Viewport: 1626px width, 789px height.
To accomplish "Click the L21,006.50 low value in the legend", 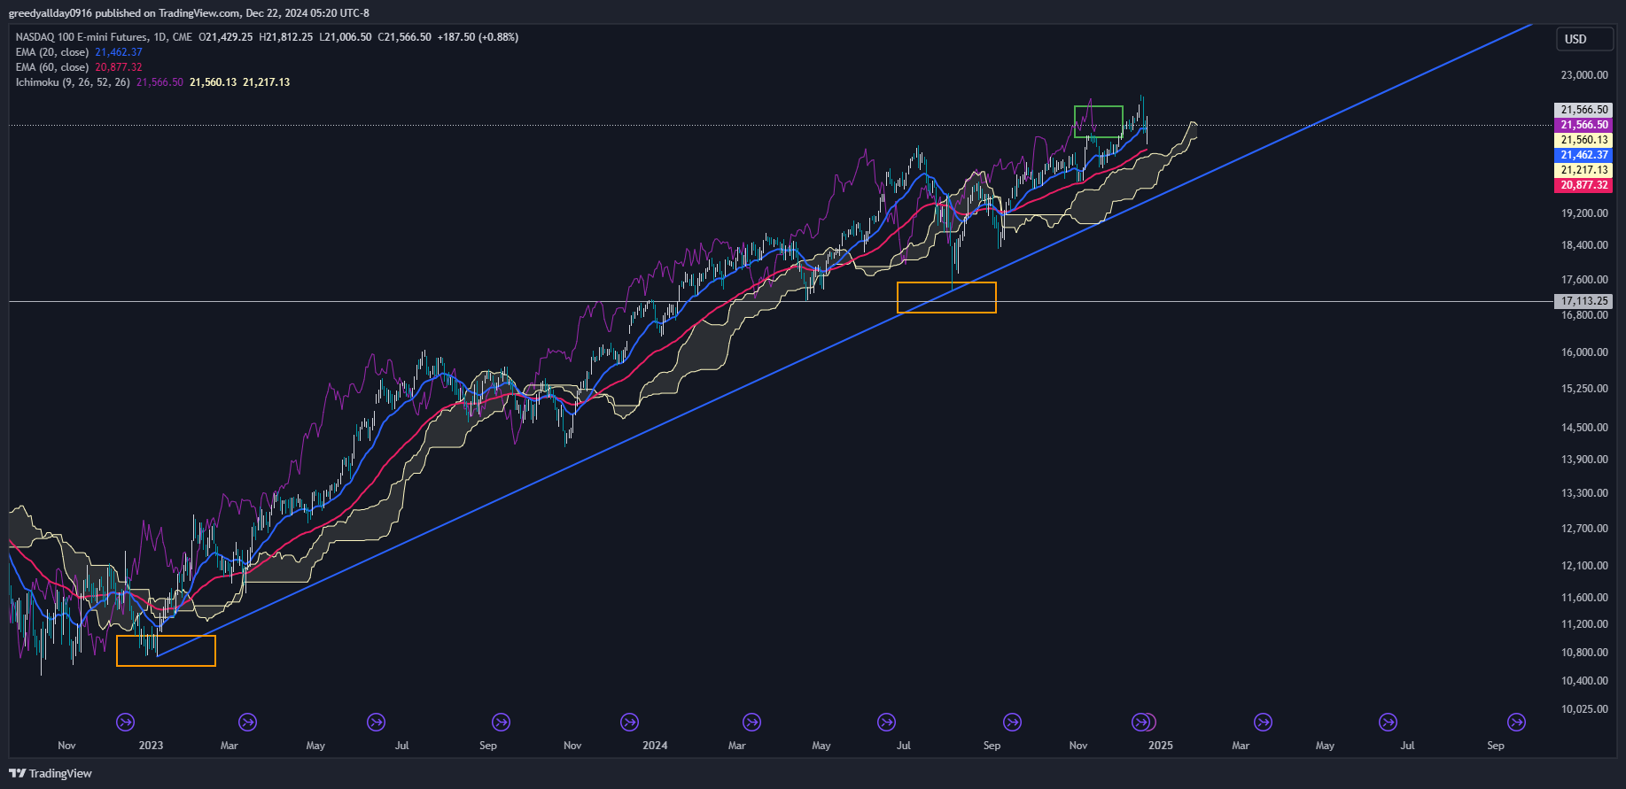I will click(346, 37).
